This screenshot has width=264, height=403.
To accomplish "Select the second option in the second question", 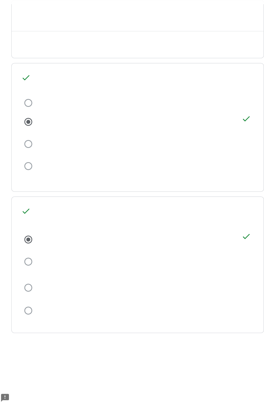I will (28, 262).
